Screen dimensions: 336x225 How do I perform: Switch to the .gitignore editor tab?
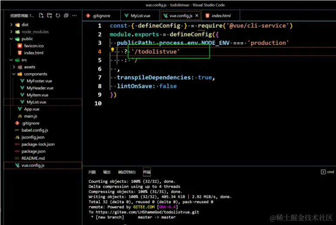(x=101, y=16)
